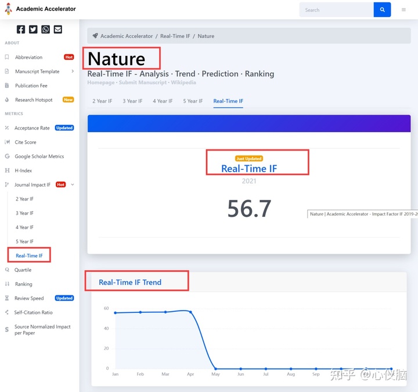Open Research Hotspot in the sidebar

coord(34,99)
